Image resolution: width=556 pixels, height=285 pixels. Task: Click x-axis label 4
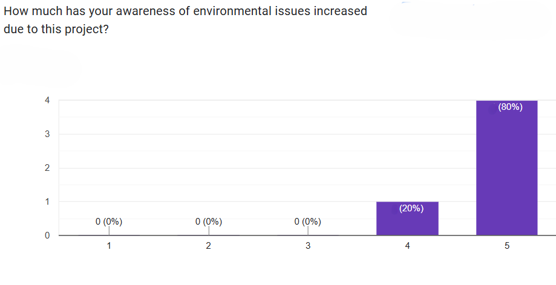pos(407,246)
